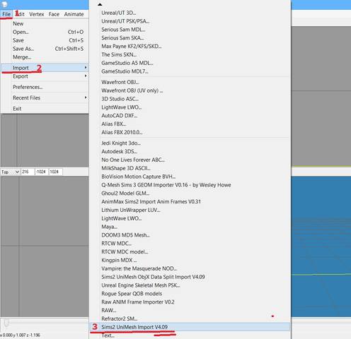This screenshot has width=351, height=339.
Task: Click the scroll-up arrow atop import list
Action: 100,4
